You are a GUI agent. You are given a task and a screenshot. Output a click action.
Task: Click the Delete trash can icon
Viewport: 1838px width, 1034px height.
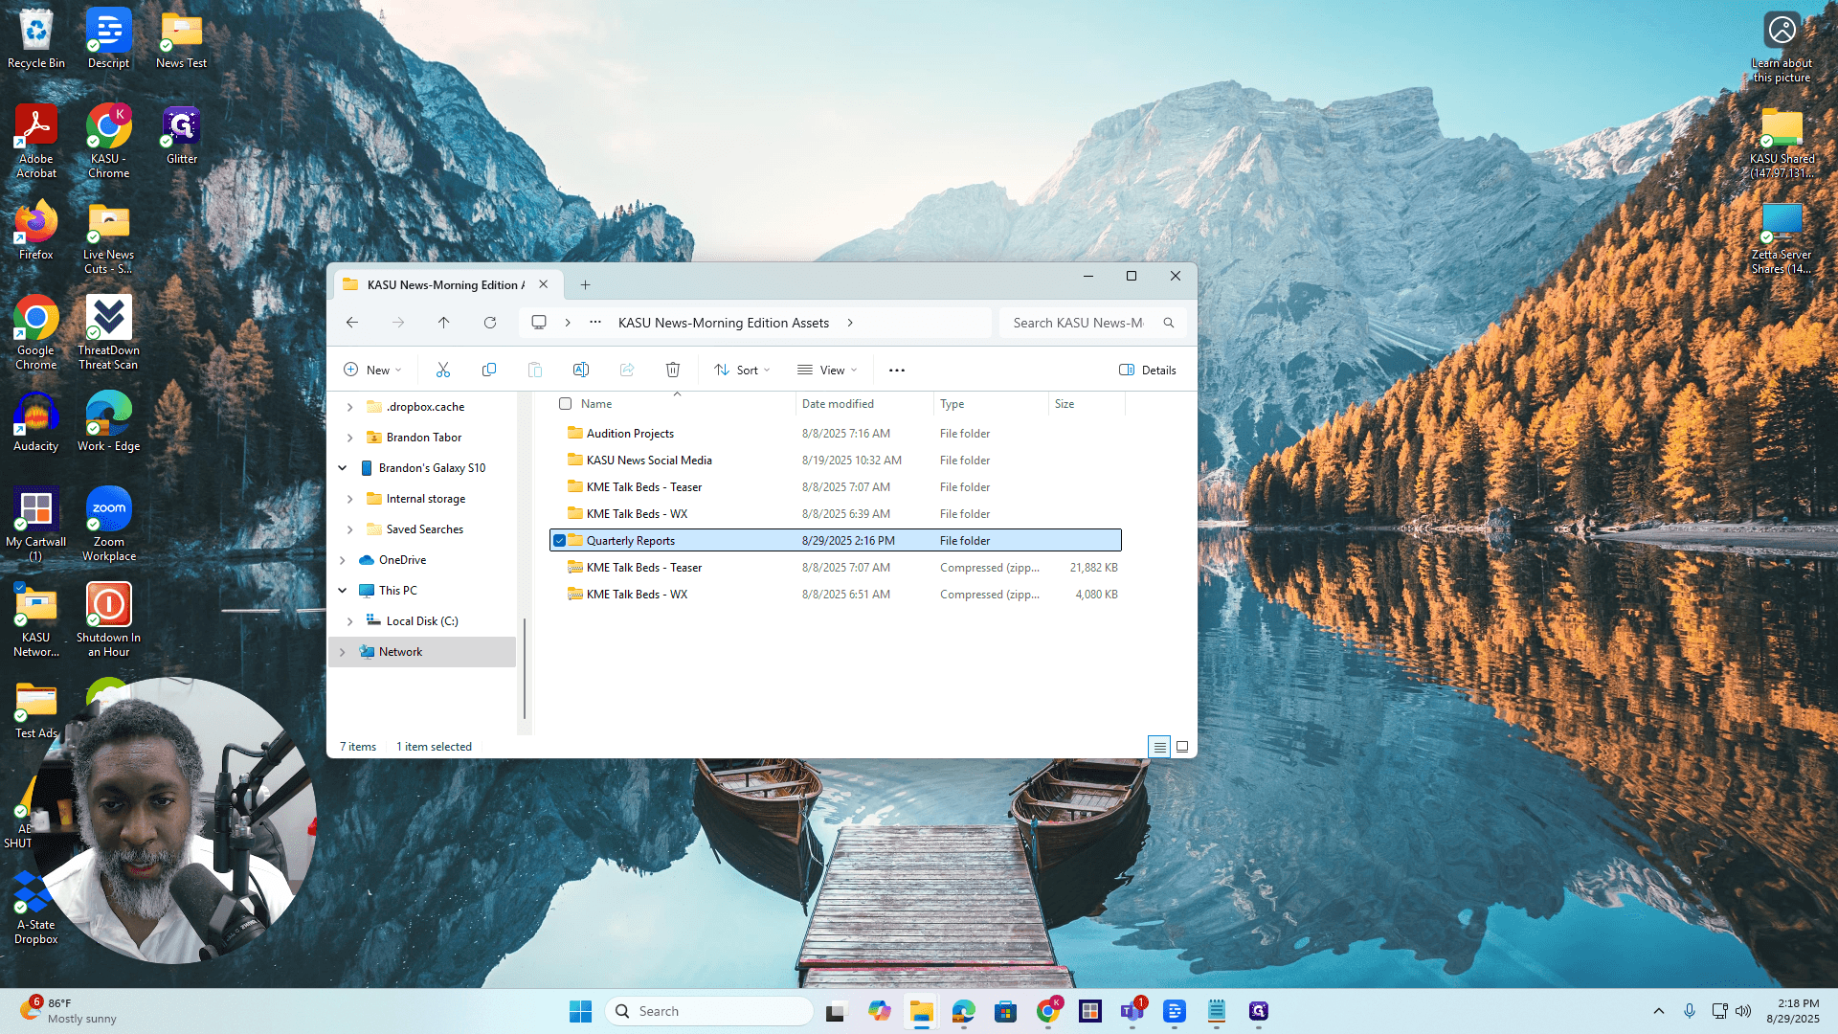click(x=673, y=371)
